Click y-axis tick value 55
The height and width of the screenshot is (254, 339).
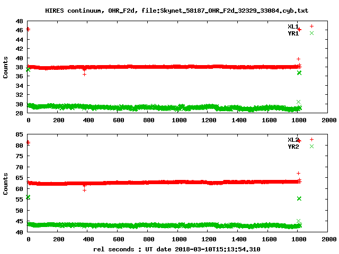coord(19,199)
